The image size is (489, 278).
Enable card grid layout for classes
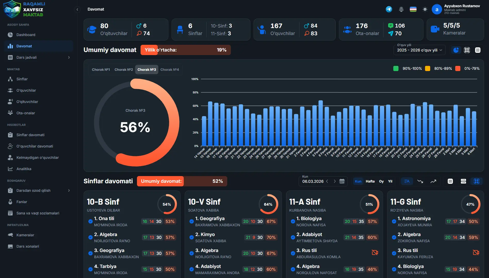pos(476,181)
